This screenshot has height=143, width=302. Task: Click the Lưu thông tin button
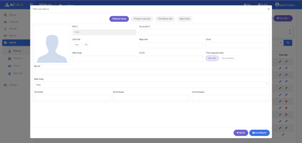point(259,133)
